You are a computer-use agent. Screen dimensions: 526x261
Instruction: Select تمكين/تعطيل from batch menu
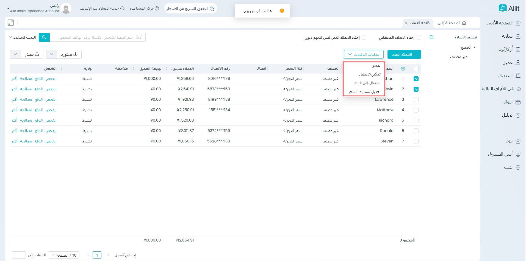point(370,74)
